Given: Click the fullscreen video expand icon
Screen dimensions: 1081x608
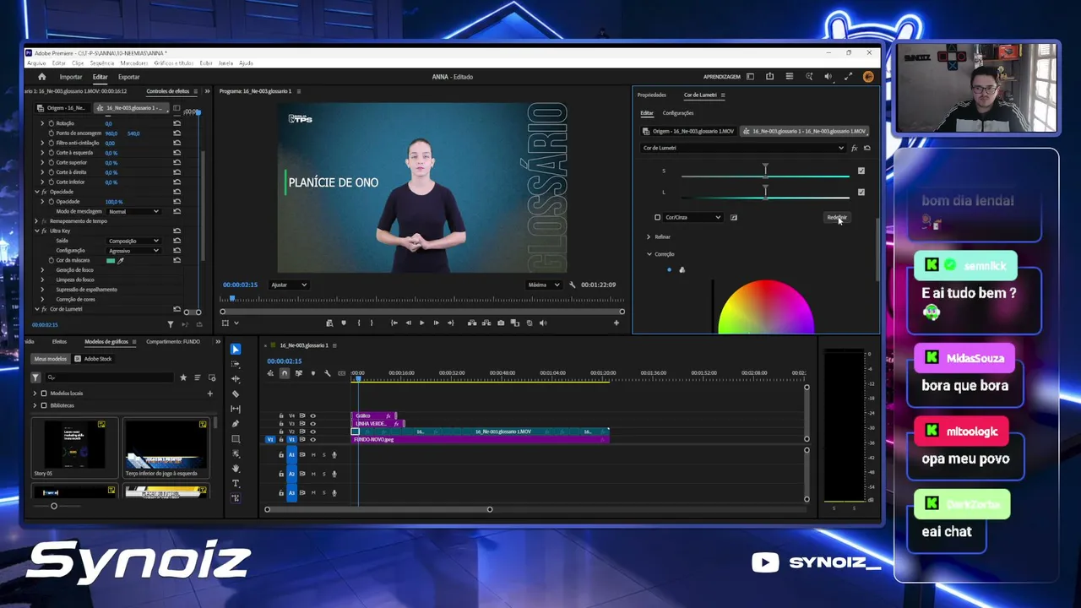Looking at the screenshot, I should click(847, 77).
